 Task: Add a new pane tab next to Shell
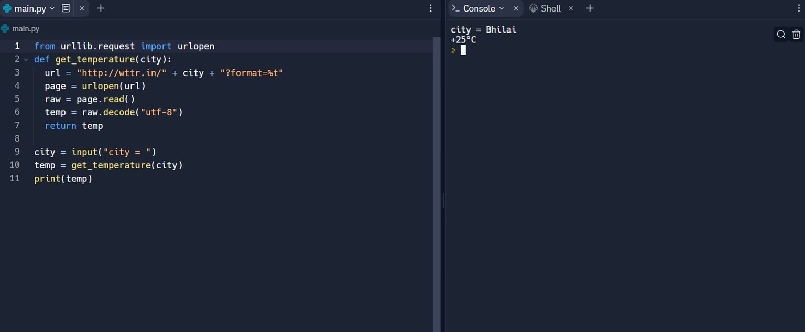(590, 8)
